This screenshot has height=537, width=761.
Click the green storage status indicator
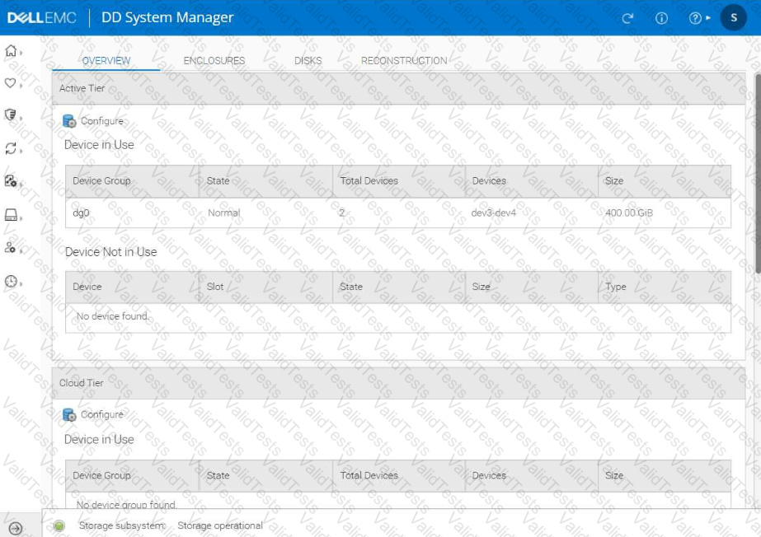click(59, 525)
